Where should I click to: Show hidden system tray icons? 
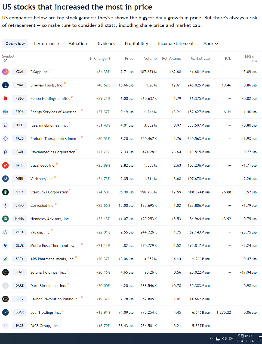point(211,339)
